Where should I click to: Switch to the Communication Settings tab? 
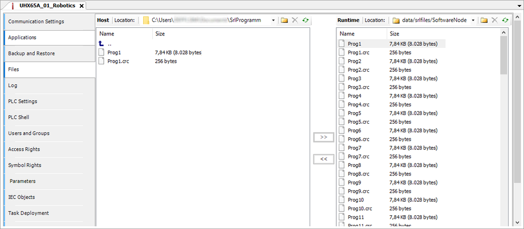coord(48,22)
